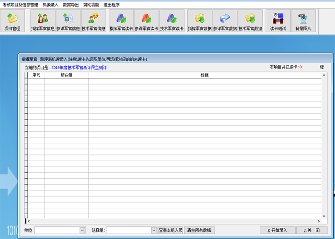This screenshot has width=335, height=239.
Task: Click 查看本组人员 button
Action: click(171, 230)
